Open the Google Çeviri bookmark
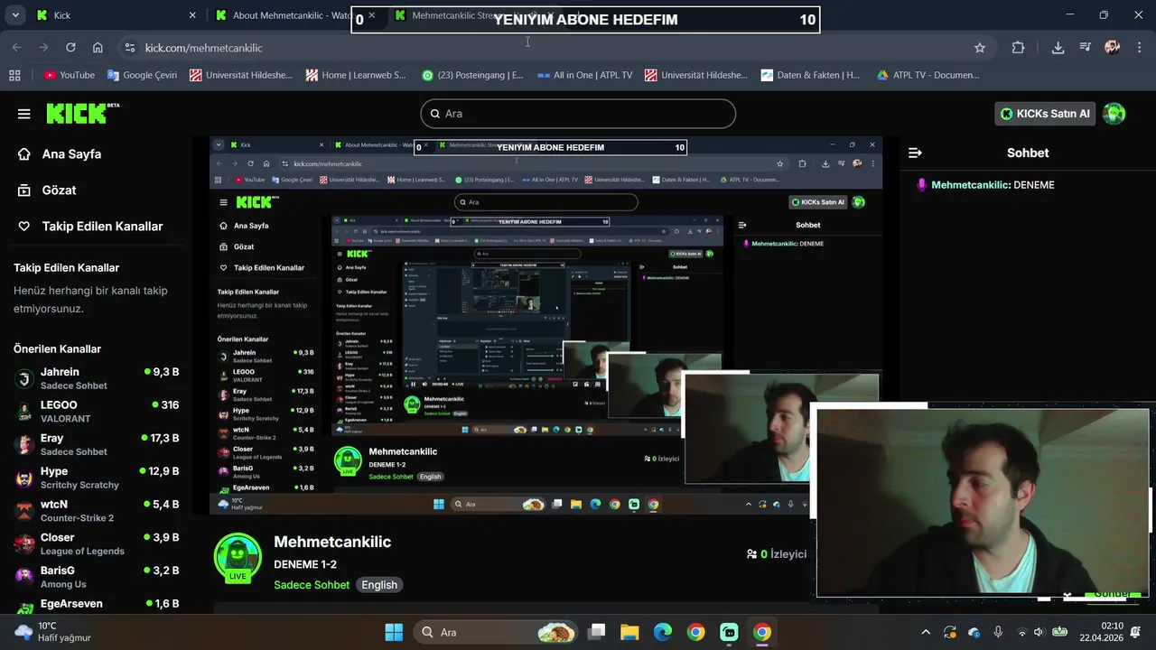Viewport: 1156px width, 650px height. (x=142, y=75)
